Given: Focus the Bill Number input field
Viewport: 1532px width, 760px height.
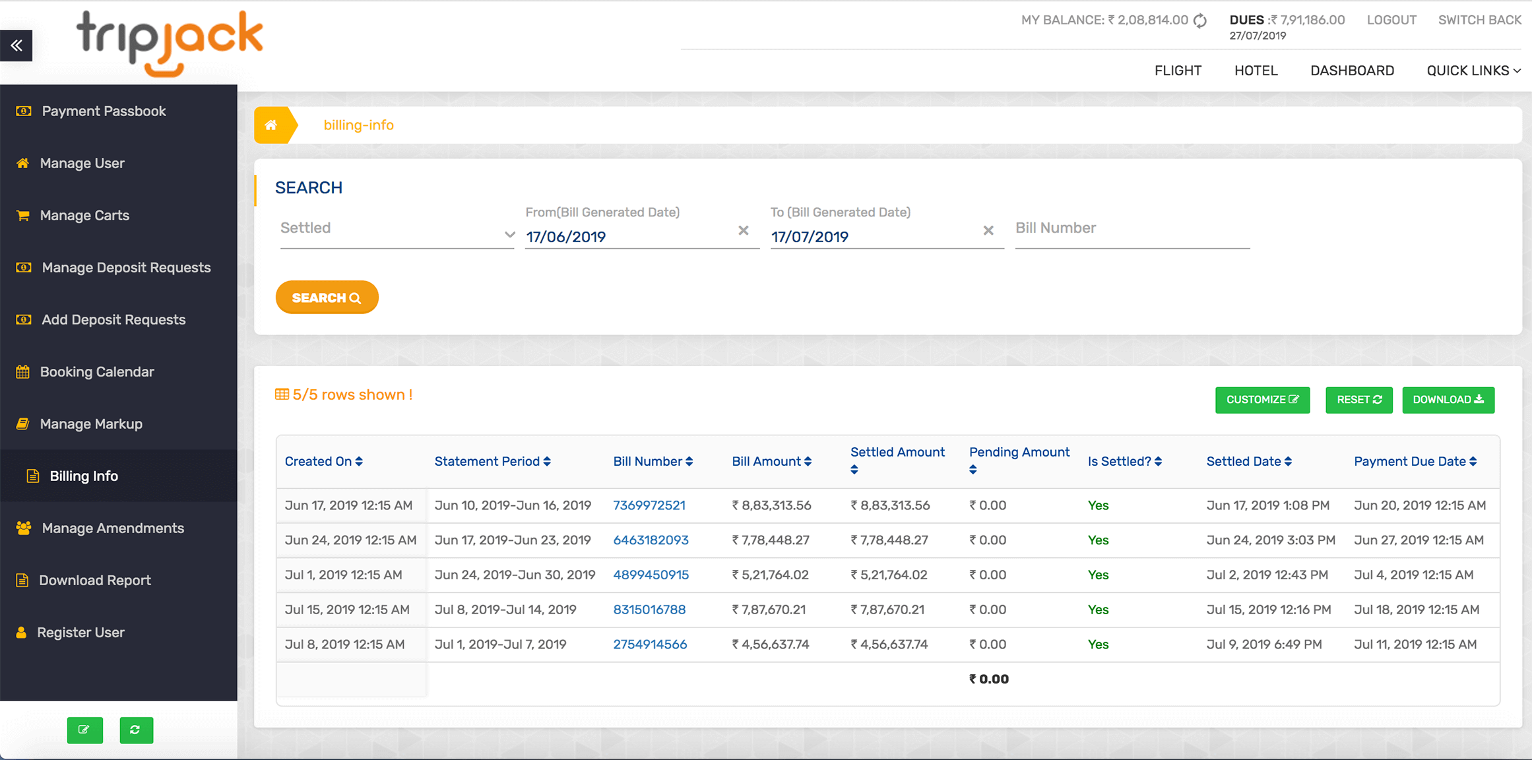Looking at the screenshot, I should point(1132,229).
